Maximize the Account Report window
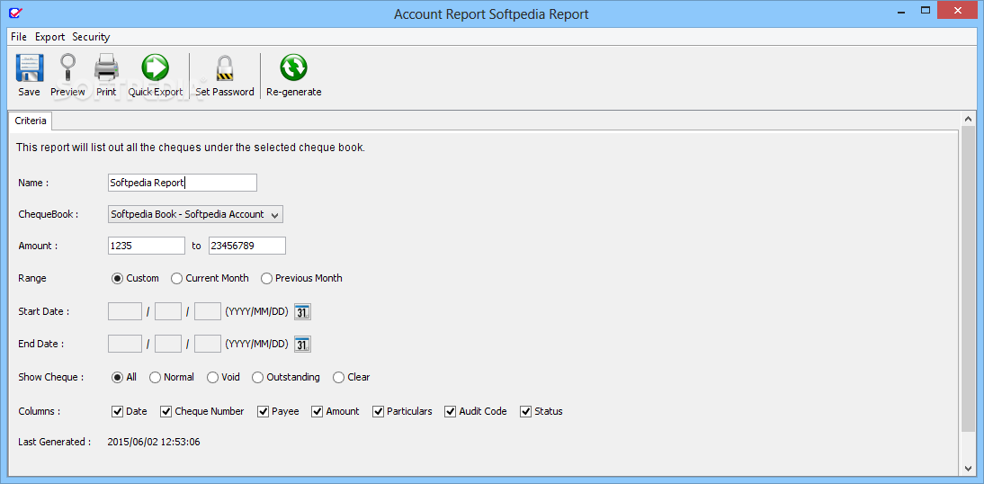This screenshot has width=984, height=484. coord(925,10)
